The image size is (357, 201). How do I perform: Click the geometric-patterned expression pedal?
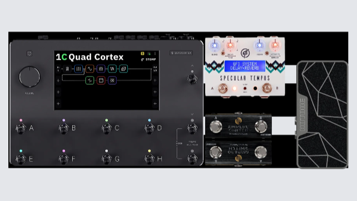pos(322,114)
